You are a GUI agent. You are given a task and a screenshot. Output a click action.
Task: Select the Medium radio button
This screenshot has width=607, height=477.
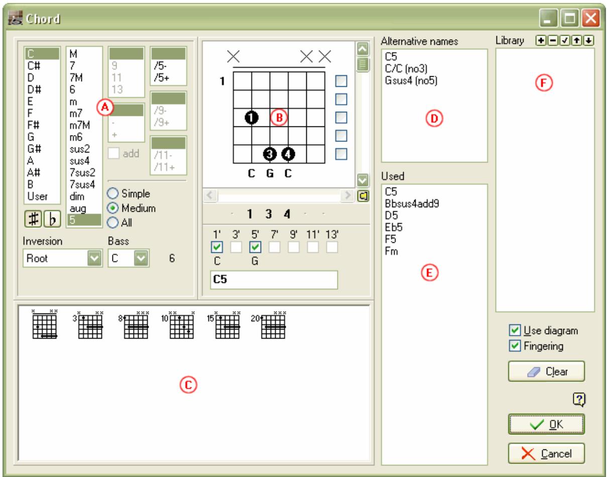pos(113,207)
